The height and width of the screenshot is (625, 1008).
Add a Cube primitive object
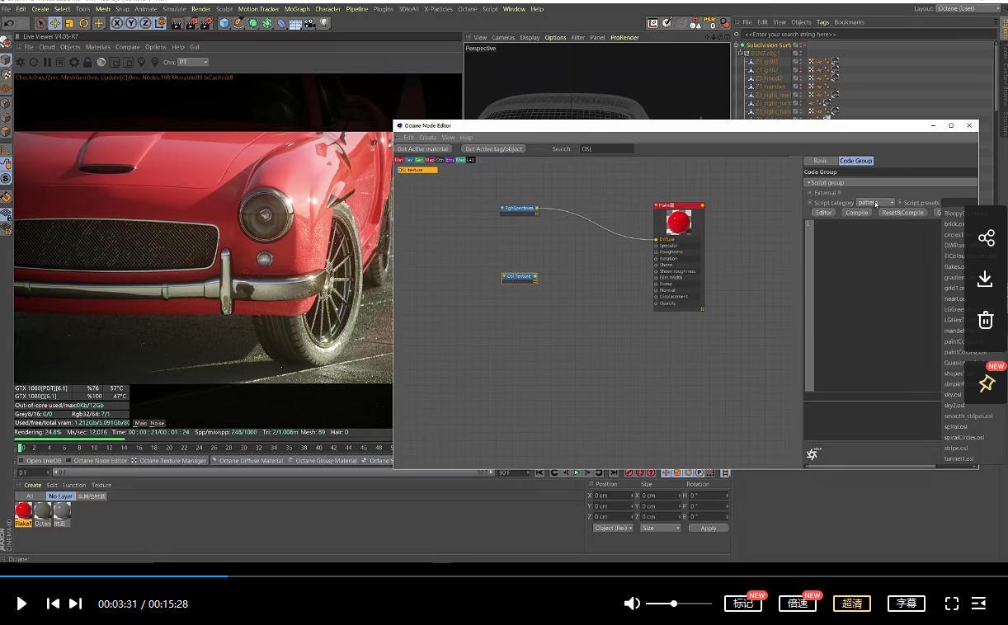point(224,23)
